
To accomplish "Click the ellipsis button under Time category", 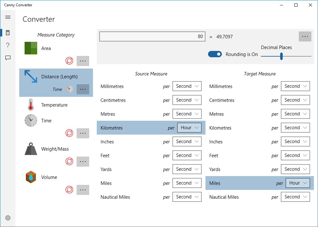I will tap(83, 133).
